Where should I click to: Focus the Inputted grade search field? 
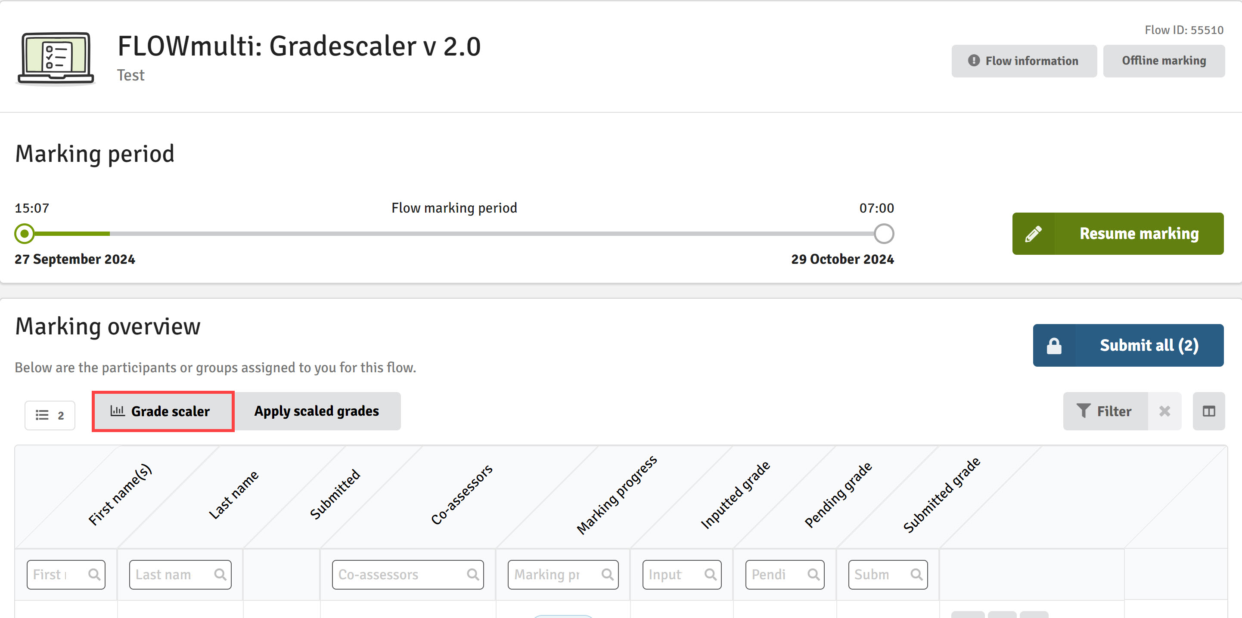point(682,574)
